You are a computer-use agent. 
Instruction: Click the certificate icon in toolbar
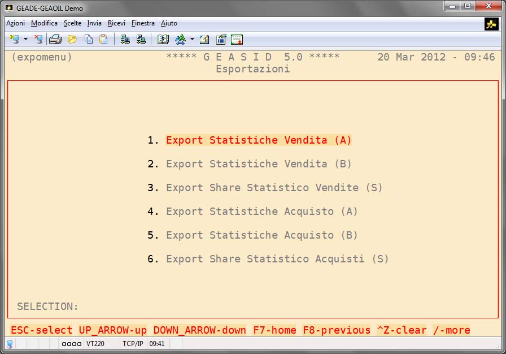237,39
